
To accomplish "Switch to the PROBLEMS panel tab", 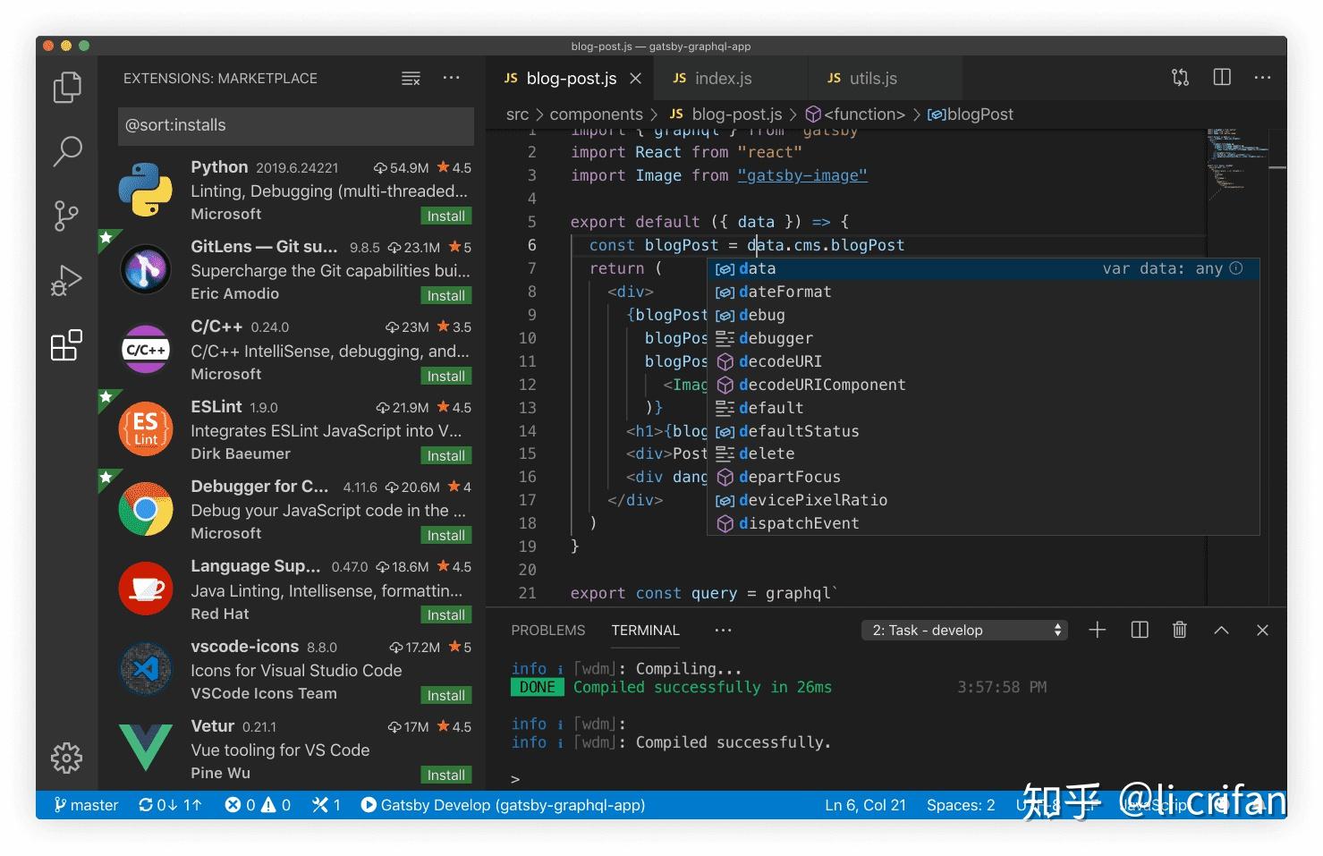I will tap(547, 631).
